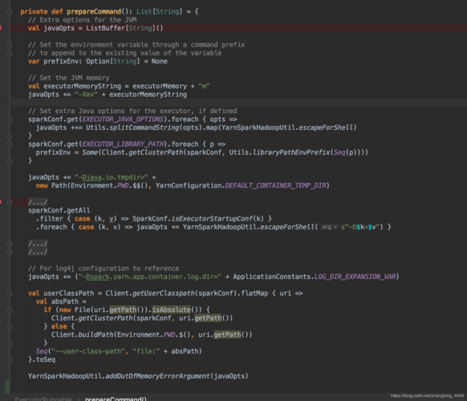Click the EXECUTOR_JAVA_OPTIONS constant reference
This screenshot has height=401, width=467.
point(123,119)
